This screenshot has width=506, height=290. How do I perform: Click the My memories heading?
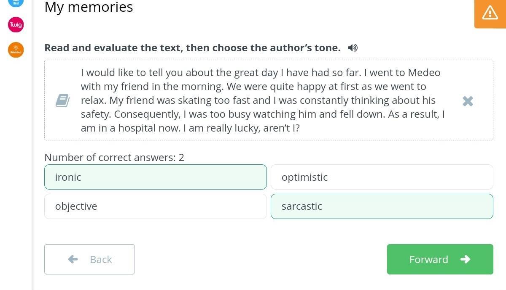coord(89,7)
